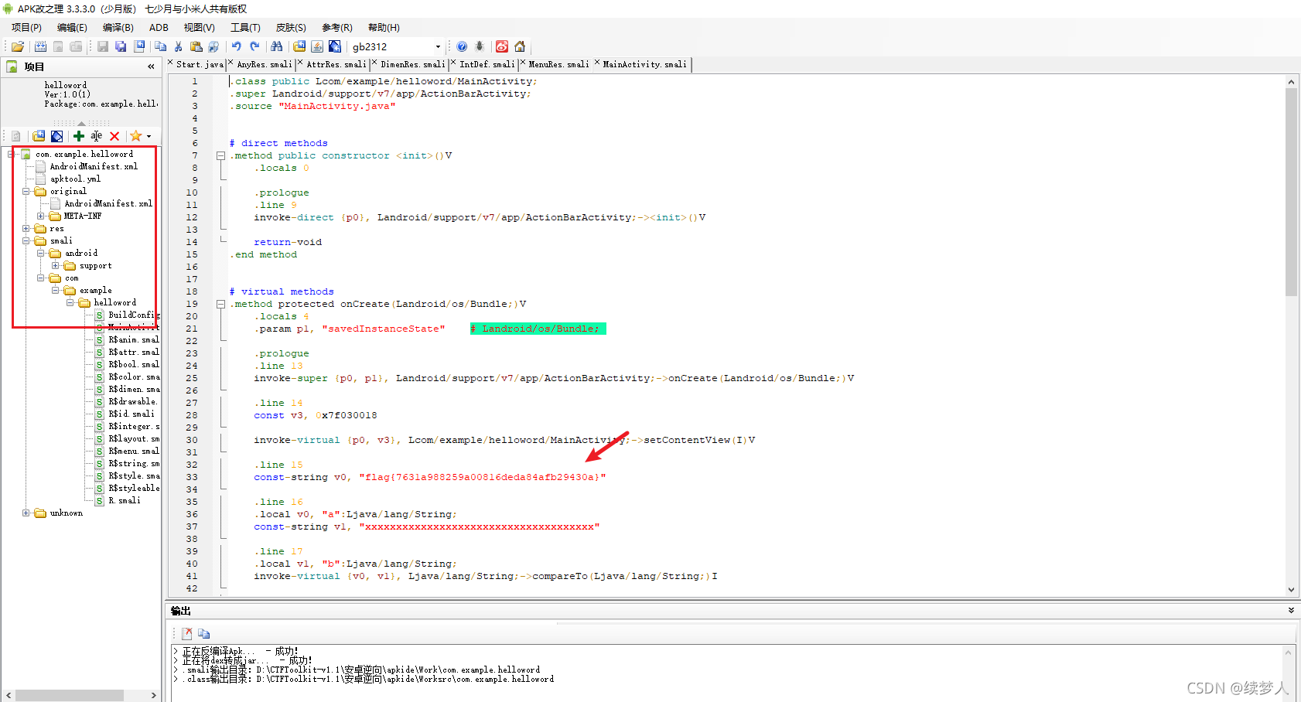
Task: Click the bug debug icon in toolbar
Action: [x=480, y=46]
